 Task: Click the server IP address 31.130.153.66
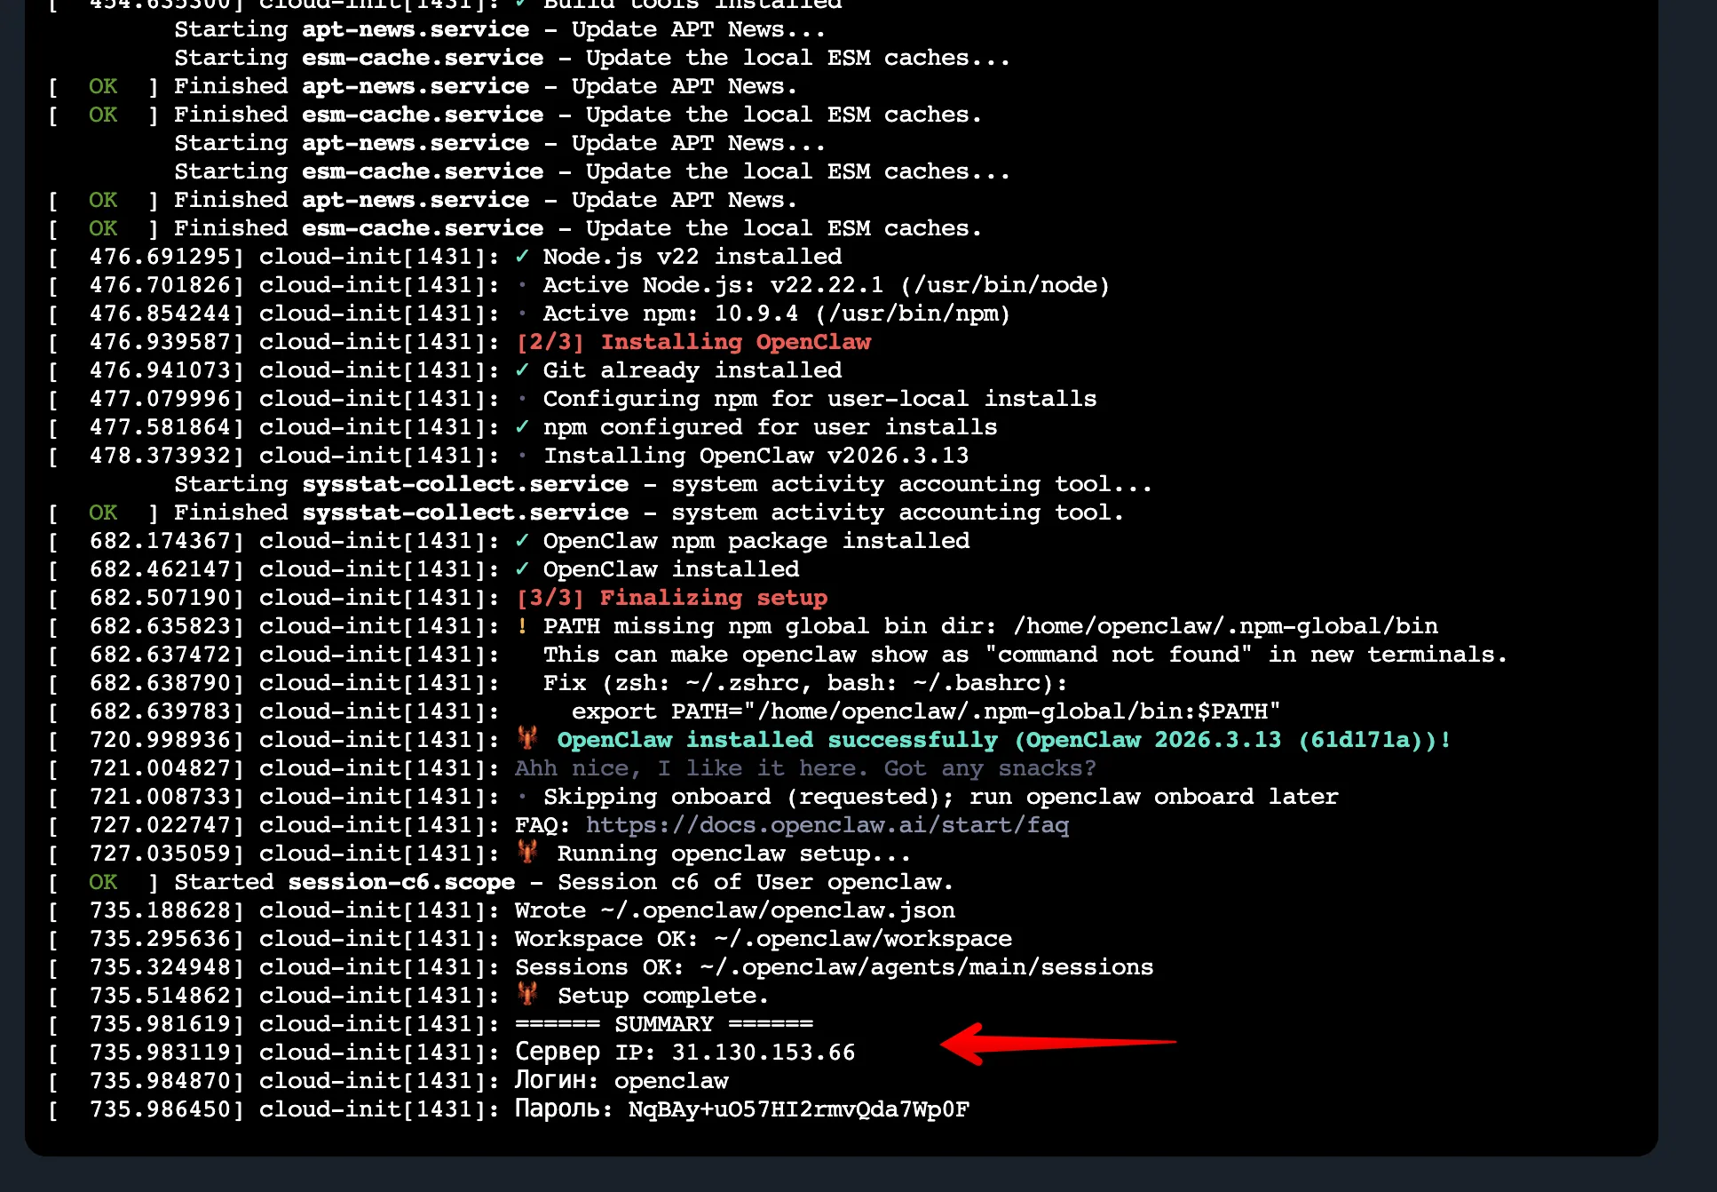763,1053
